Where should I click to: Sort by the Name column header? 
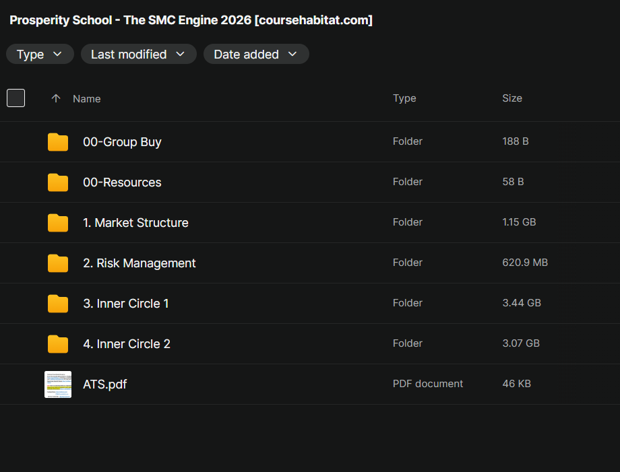click(x=86, y=99)
